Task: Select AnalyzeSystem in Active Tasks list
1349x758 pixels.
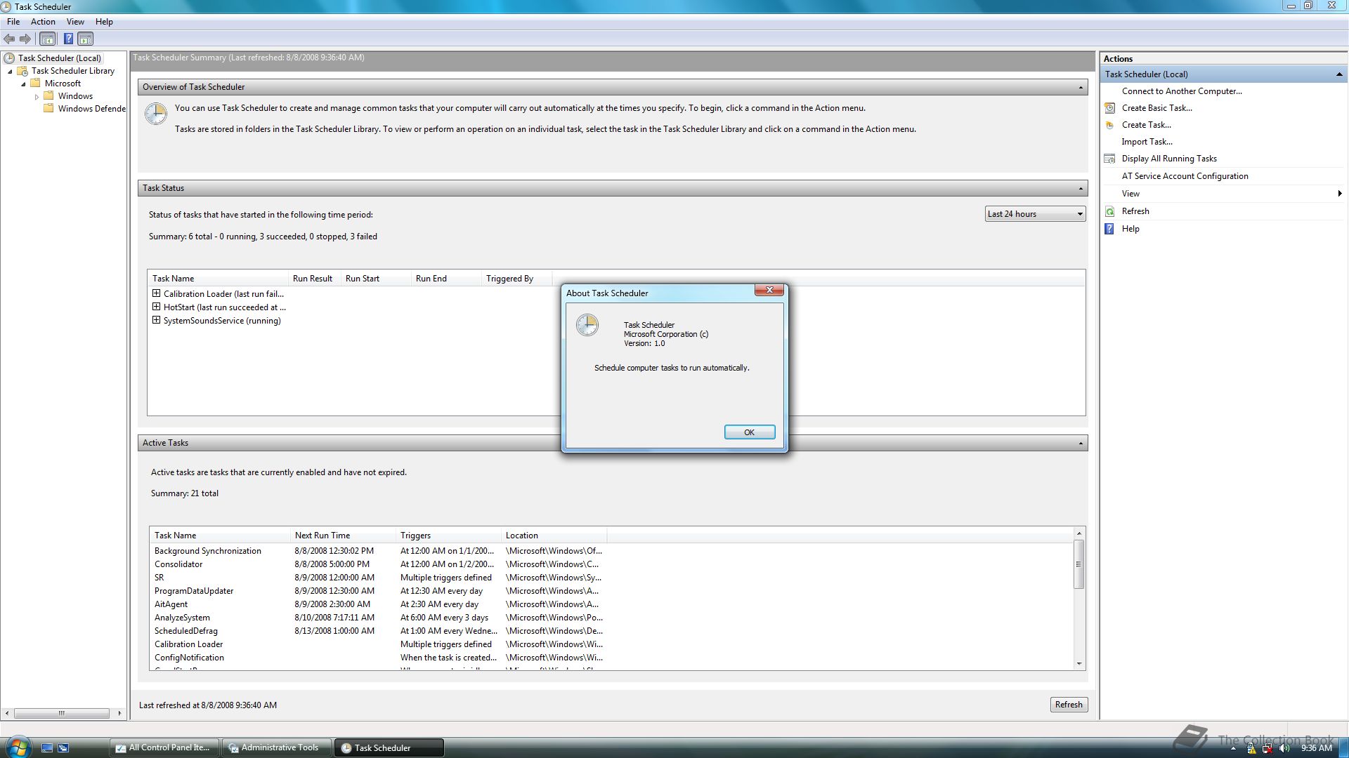Action: point(182,618)
